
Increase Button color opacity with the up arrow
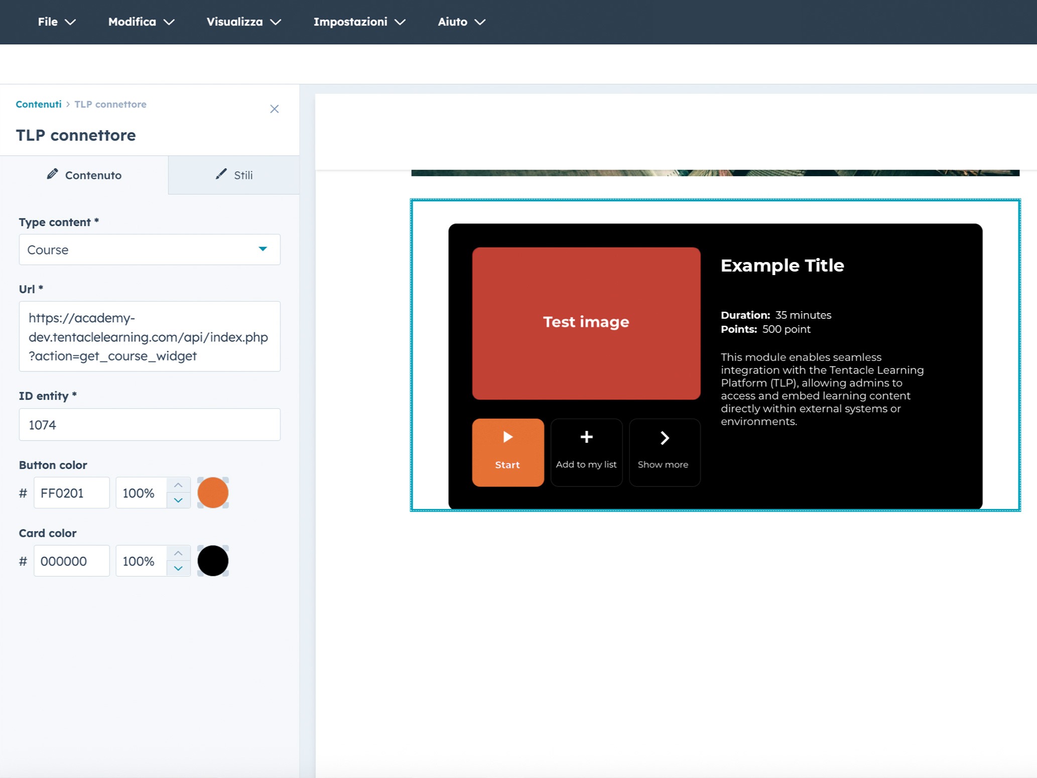coord(178,484)
